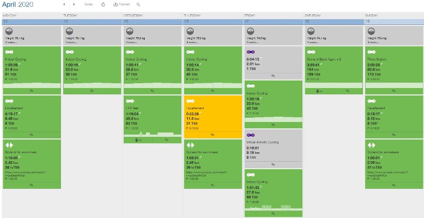
Task: Click attachment x1 icon on FTP Test
Action: coord(138,140)
